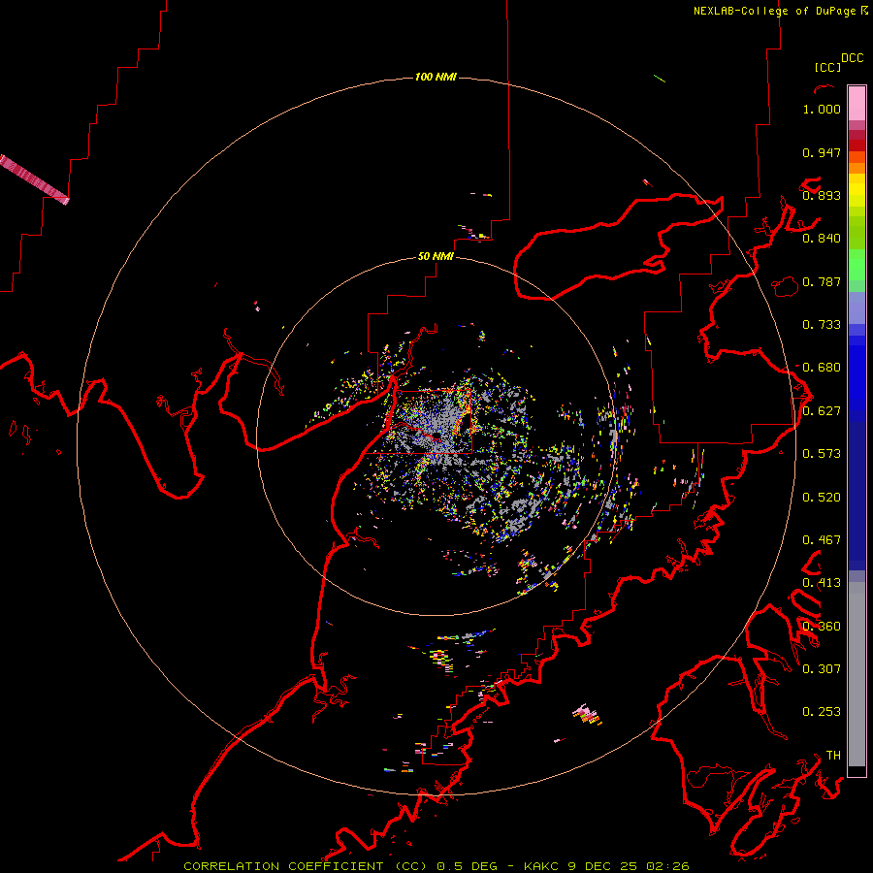Click the bright green segment of the color bar
This screenshot has width=873, height=873.
pos(857,265)
